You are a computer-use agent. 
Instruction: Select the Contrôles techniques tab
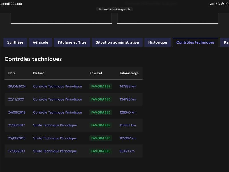[196, 42]
